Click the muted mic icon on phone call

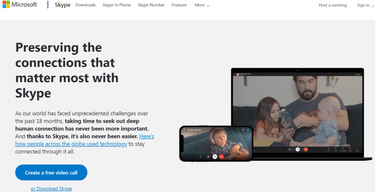pos(208,156)
